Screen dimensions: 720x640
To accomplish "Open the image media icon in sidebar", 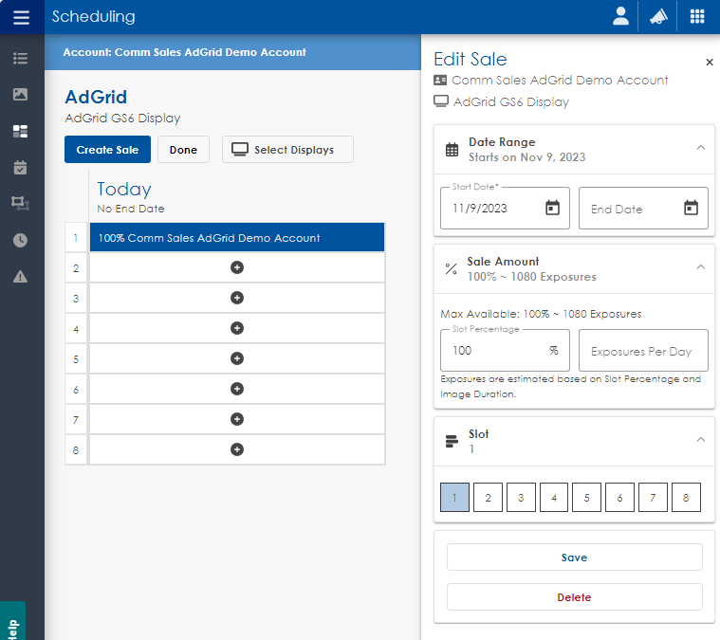I will tap(20, 95).
